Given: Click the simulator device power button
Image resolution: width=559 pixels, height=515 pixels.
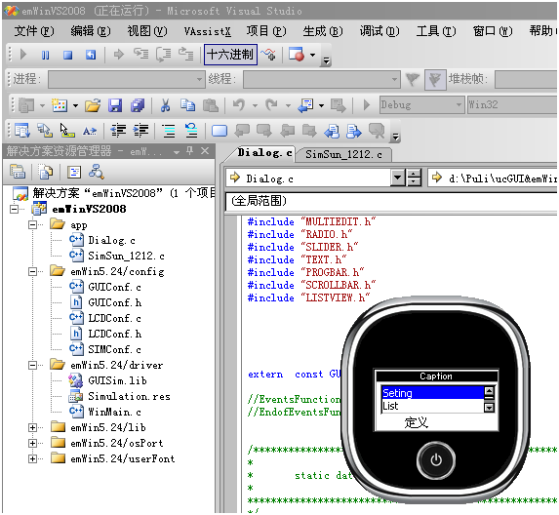Looking at the screenshot, I should (x=436, y=460).
